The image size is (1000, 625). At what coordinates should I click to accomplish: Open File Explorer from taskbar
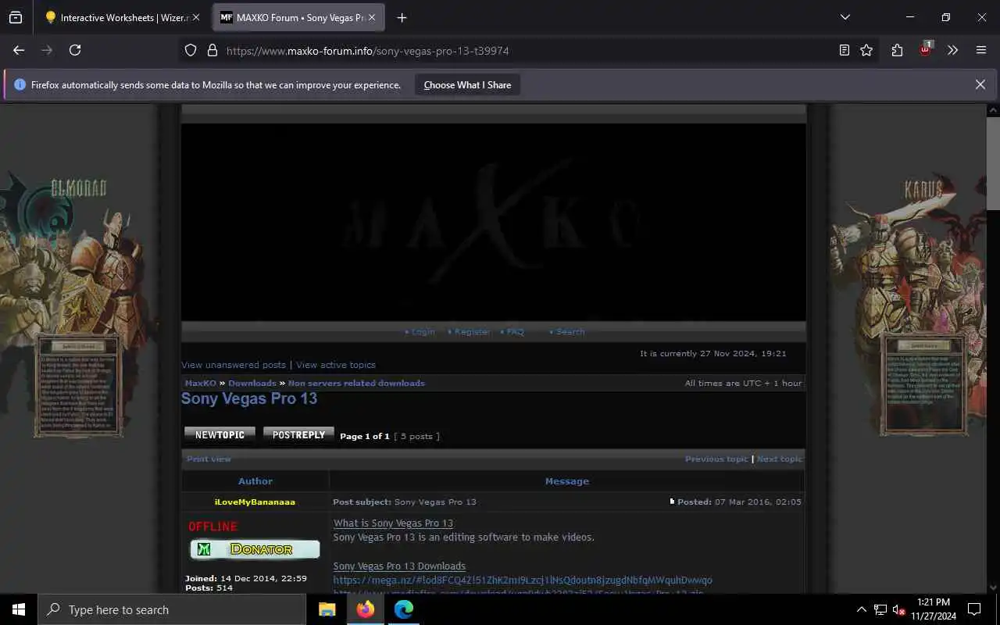[327, 609]
